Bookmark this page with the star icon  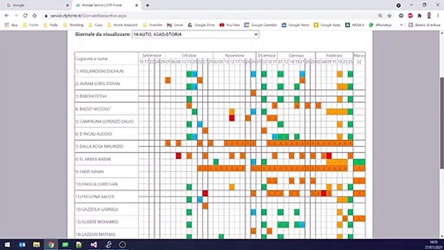(x=390, y=16)
